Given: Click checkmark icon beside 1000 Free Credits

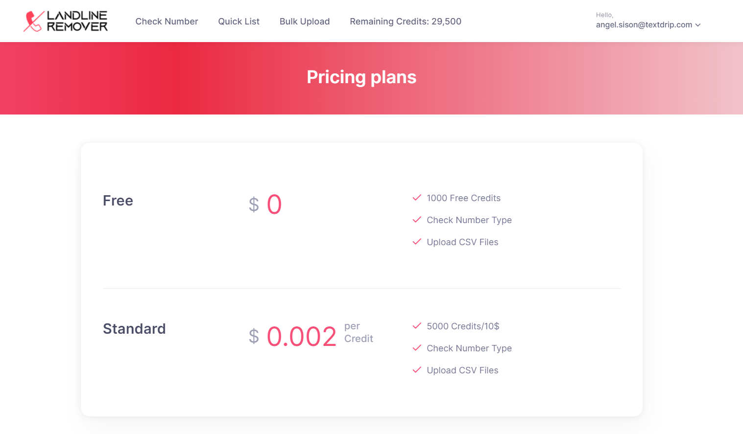Looking at the screenshot, I should (x=417, y=198).
